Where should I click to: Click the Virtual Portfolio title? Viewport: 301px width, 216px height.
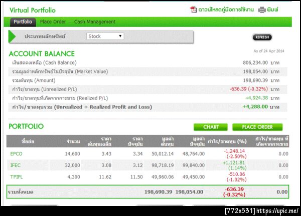tap(33, 10)
